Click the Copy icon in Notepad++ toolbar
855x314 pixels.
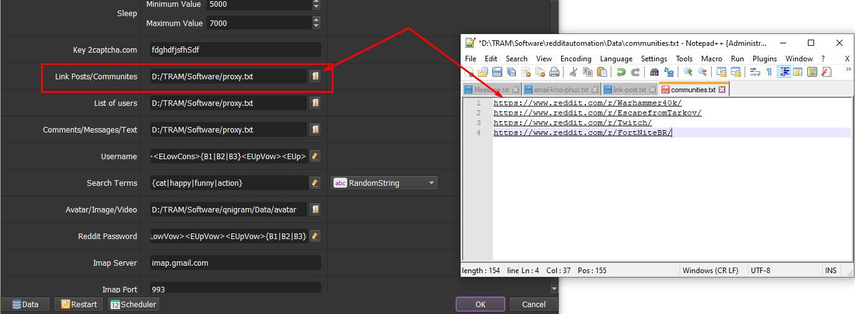pos(587,72)
